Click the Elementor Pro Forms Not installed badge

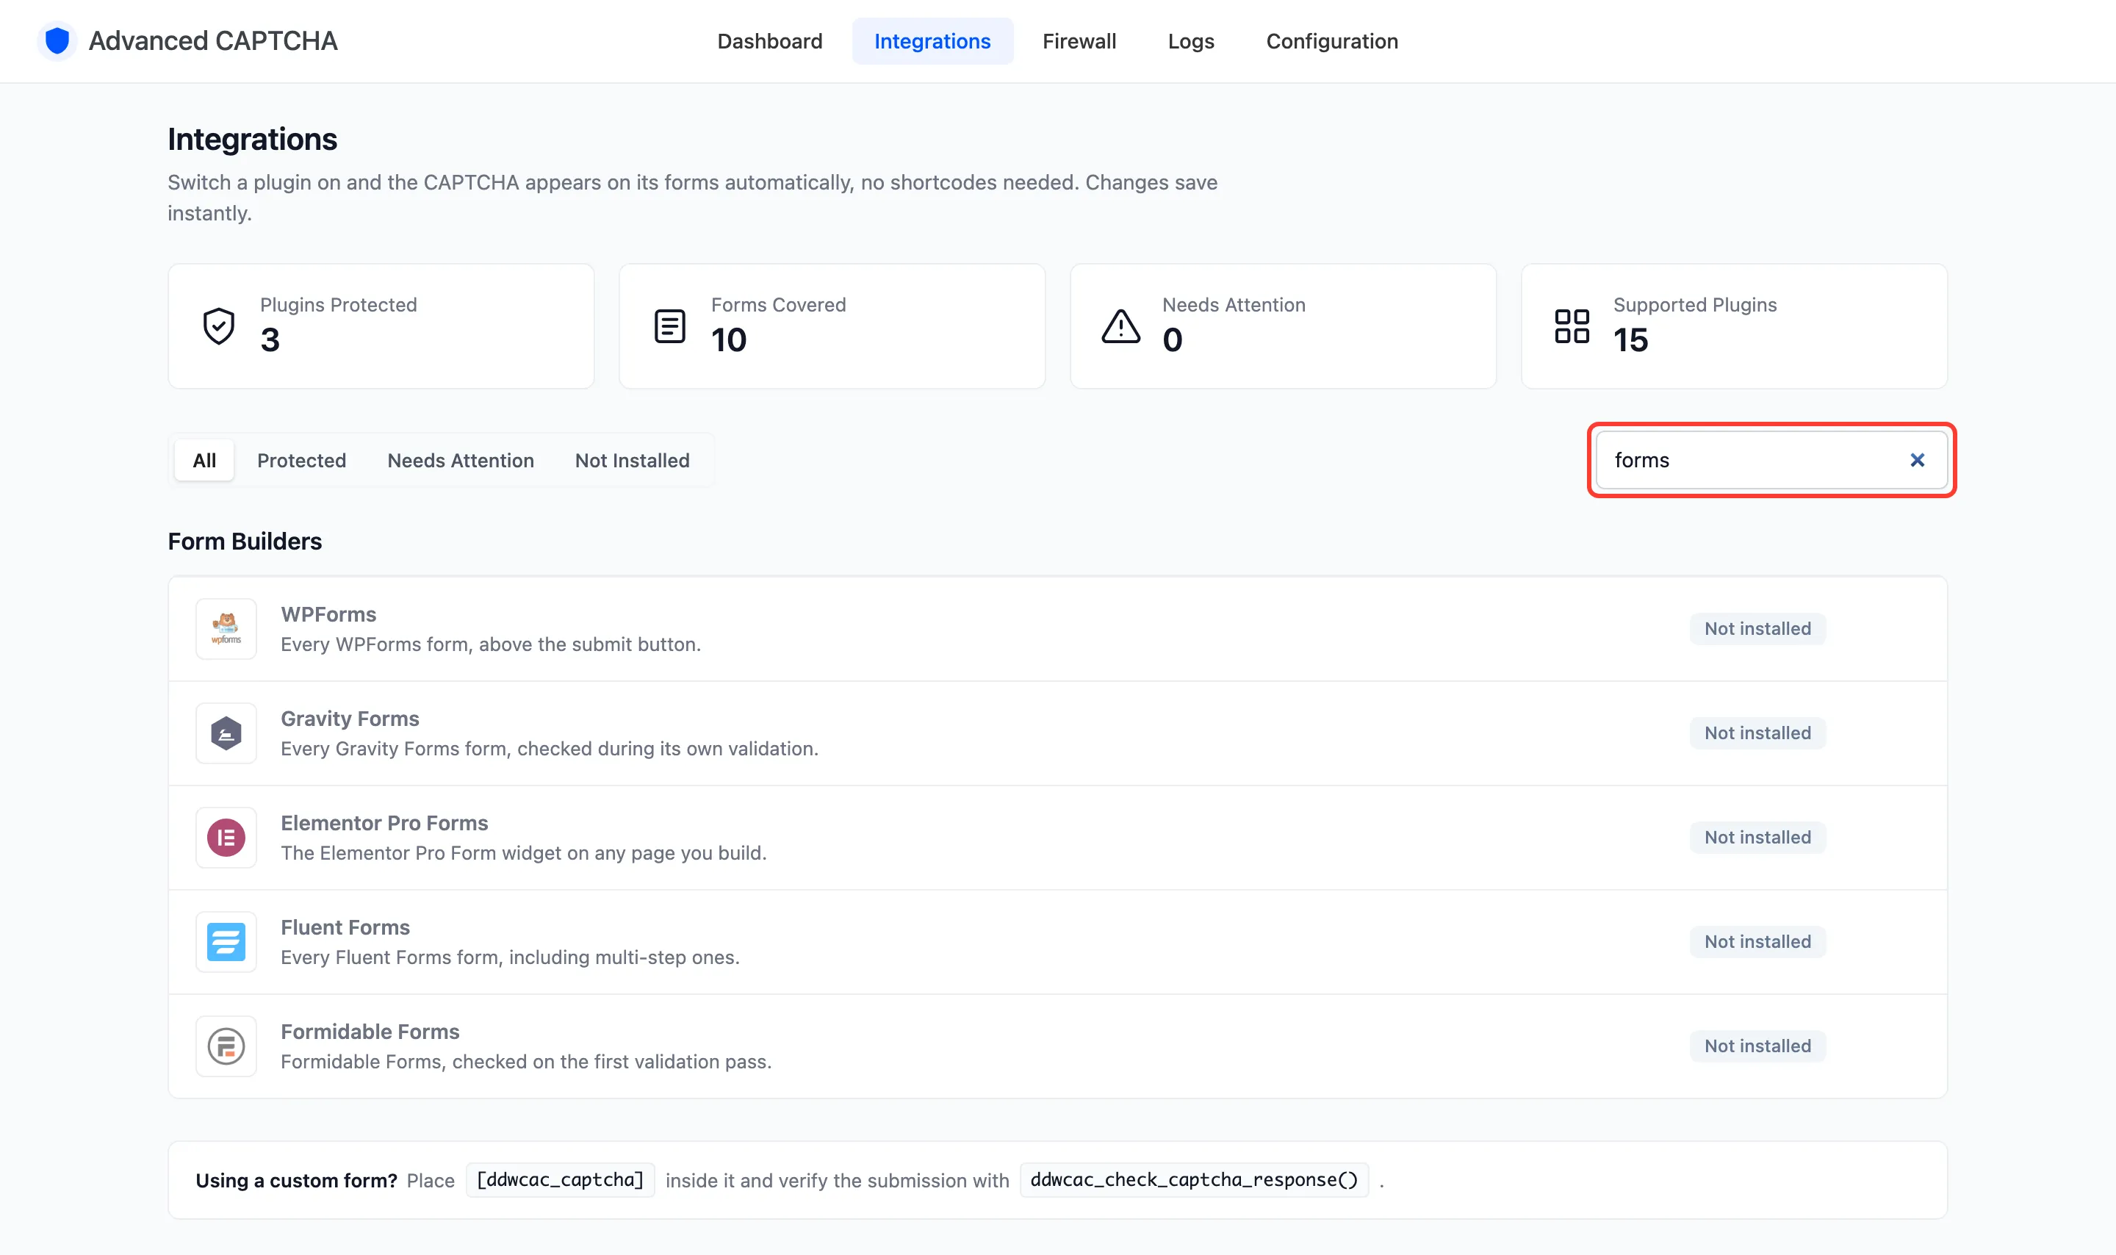pos(1757,837)
